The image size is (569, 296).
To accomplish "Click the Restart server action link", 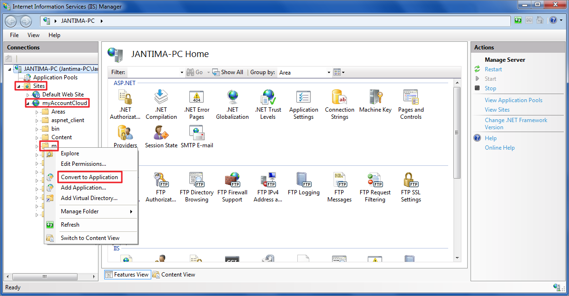I will [x=493, y=69].
